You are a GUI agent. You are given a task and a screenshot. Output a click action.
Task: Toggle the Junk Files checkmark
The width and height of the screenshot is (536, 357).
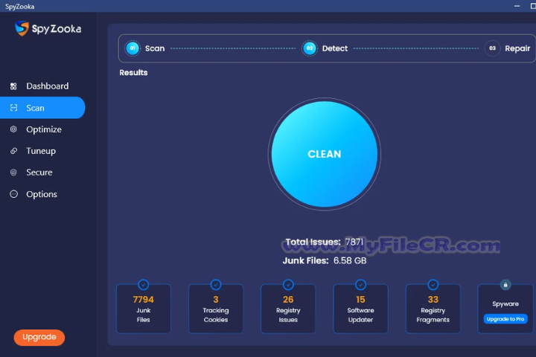pos(143,285)
